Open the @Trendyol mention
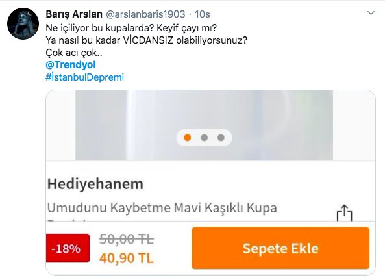Screen dimensions: 385x280 71,65
